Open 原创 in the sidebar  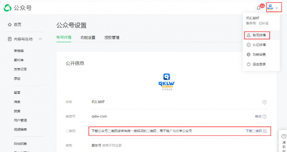pos(17,79)
